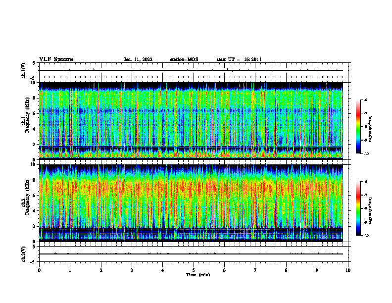Click the "VLF Spectra" plot title
The width and height of the screenshot is (392, 303).
click(x=56, y=59)
